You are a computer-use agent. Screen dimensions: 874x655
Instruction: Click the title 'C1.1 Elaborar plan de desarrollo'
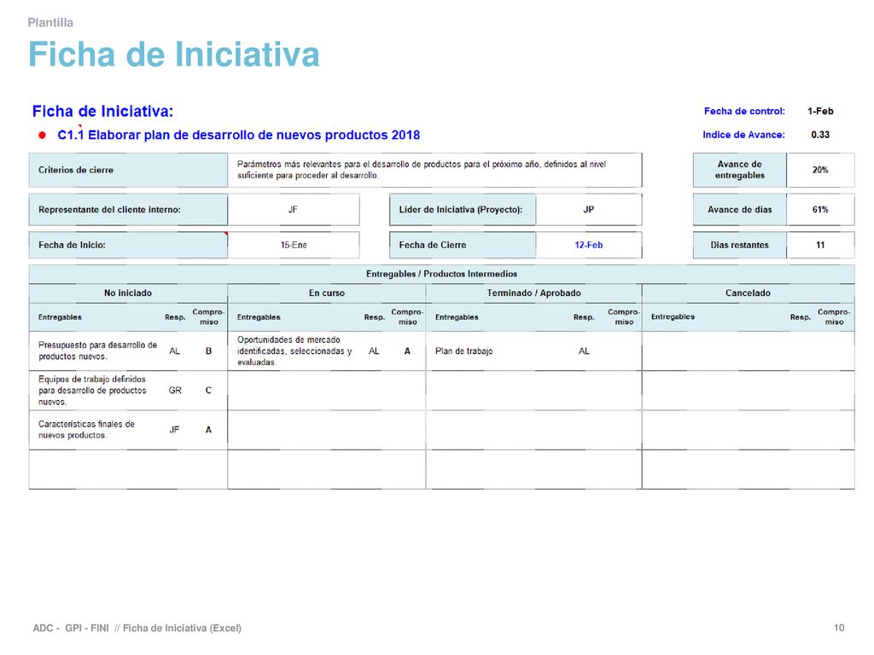[239, 136]
